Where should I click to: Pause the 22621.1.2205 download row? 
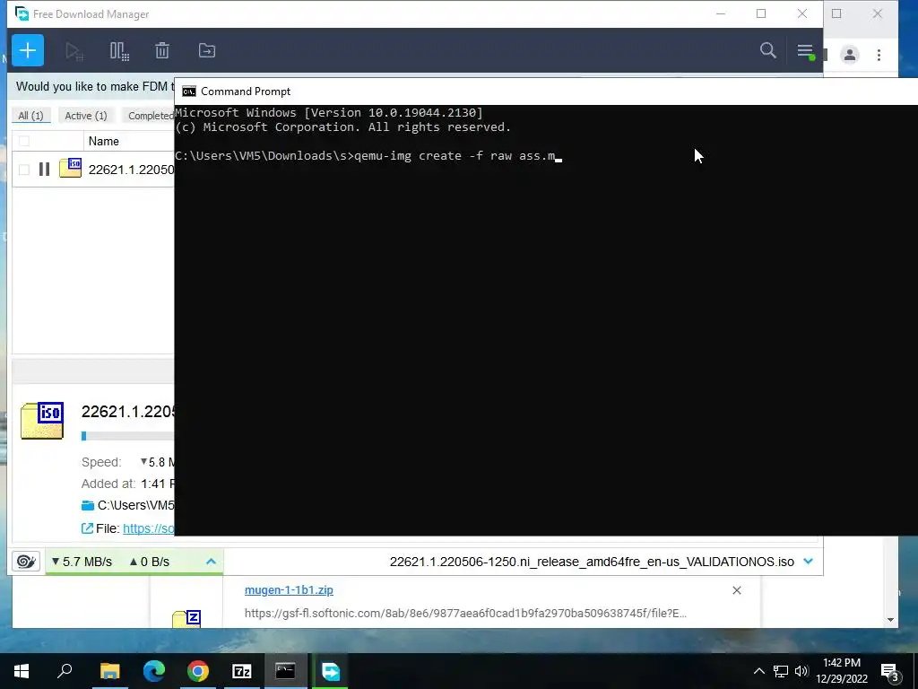44,170
